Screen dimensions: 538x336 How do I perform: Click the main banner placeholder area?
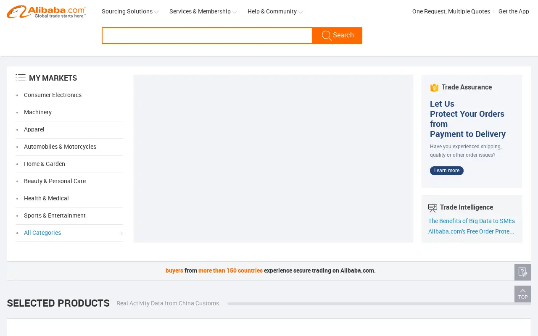tap(273, 159)
